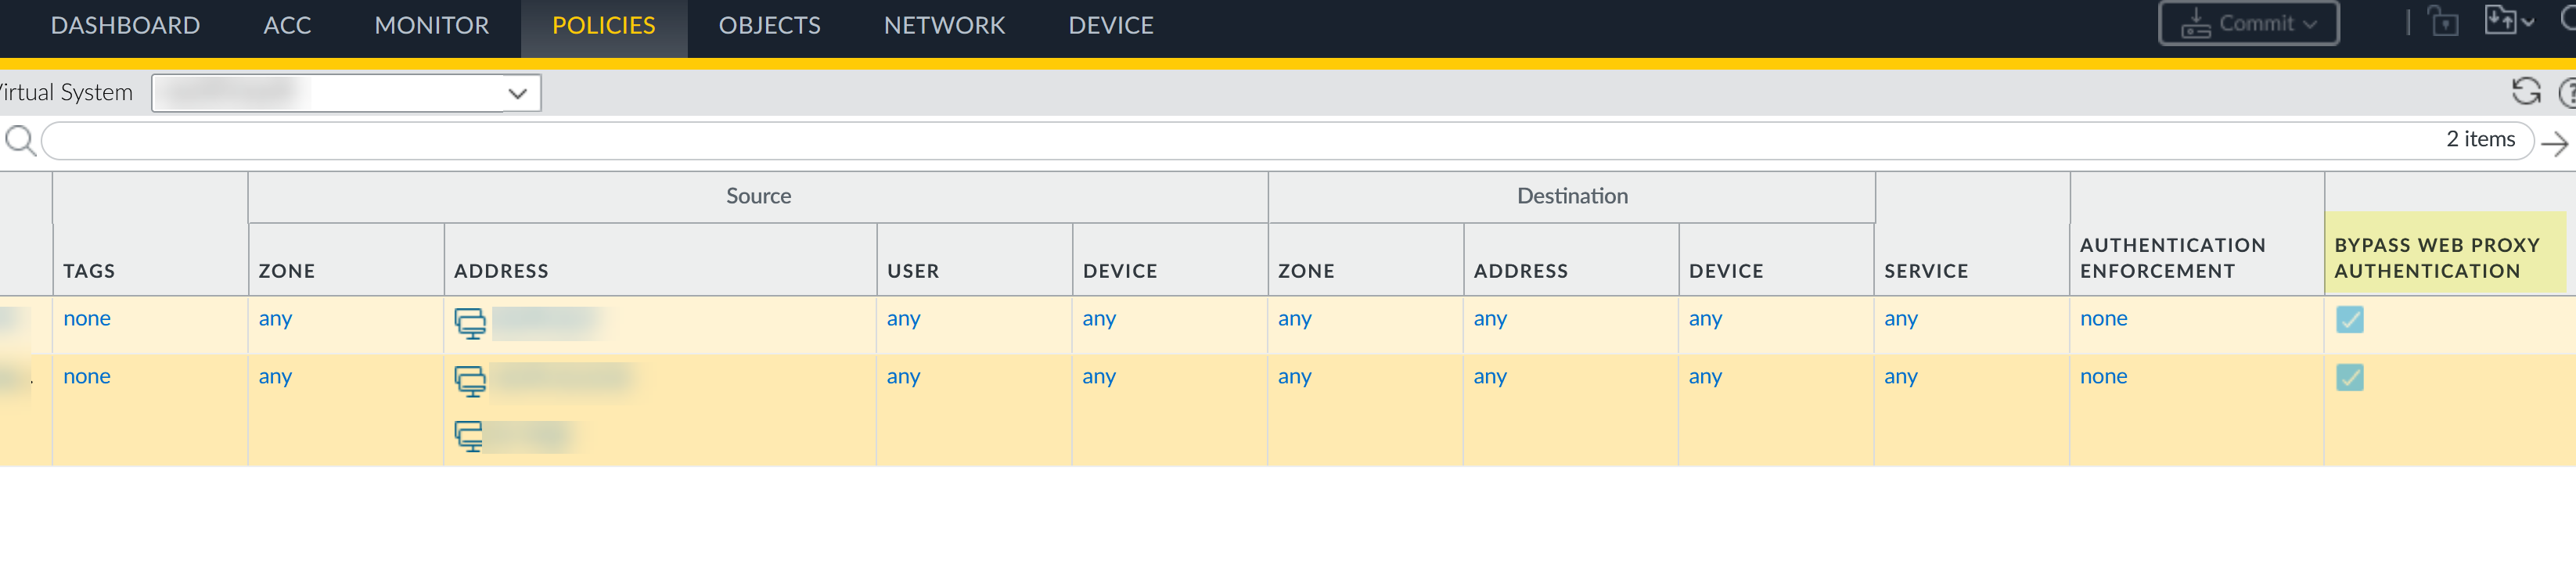The image size is (2576, 561).
Task: Open the configuration import/export folder icon
Action: point(2502,21)
